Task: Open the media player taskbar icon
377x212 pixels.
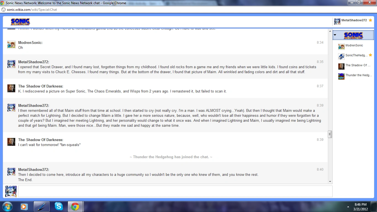Action: tap(24, 206)
